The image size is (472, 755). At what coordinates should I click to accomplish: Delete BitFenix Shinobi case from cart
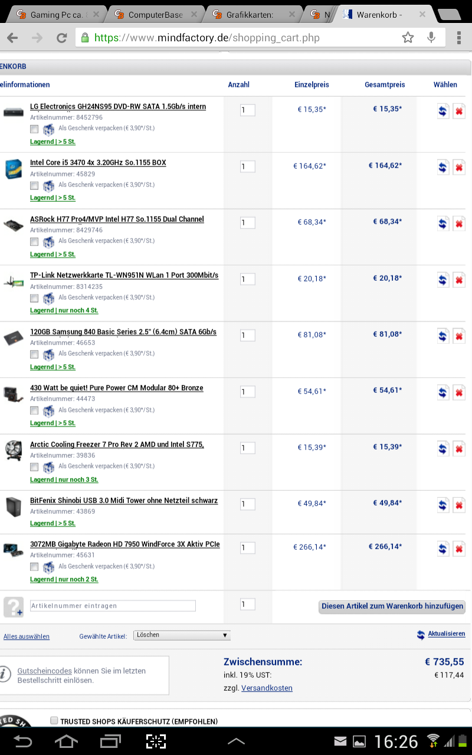coord(459,505)
